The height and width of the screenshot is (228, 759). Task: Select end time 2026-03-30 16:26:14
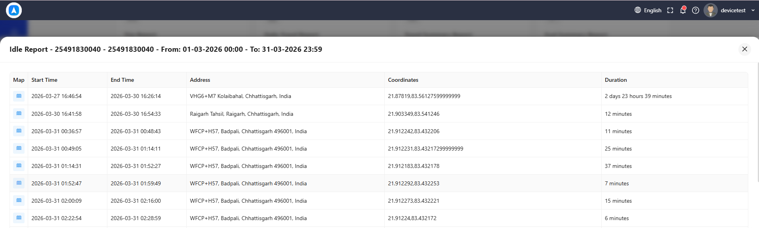coord(136,96)
